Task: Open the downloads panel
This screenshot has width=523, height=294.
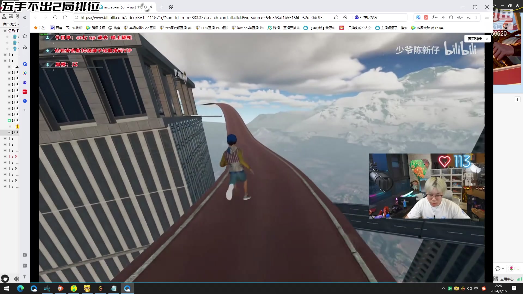Action: 443,17
